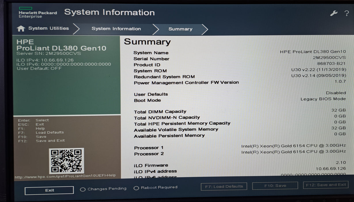Screen dimensions: 354x202
Task: Click F10: Save button
Action: click(275, 186)
